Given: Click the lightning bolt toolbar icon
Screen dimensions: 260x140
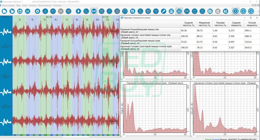Looking at the screenshot, I should [45, 11].
